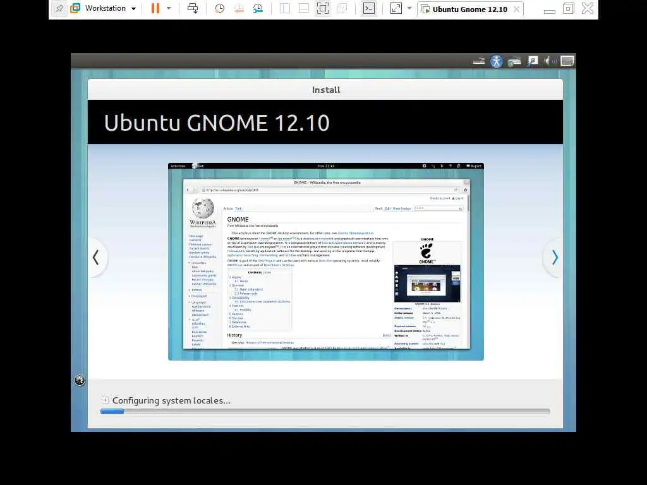Take a snapshot of the VM

[219, 8]
